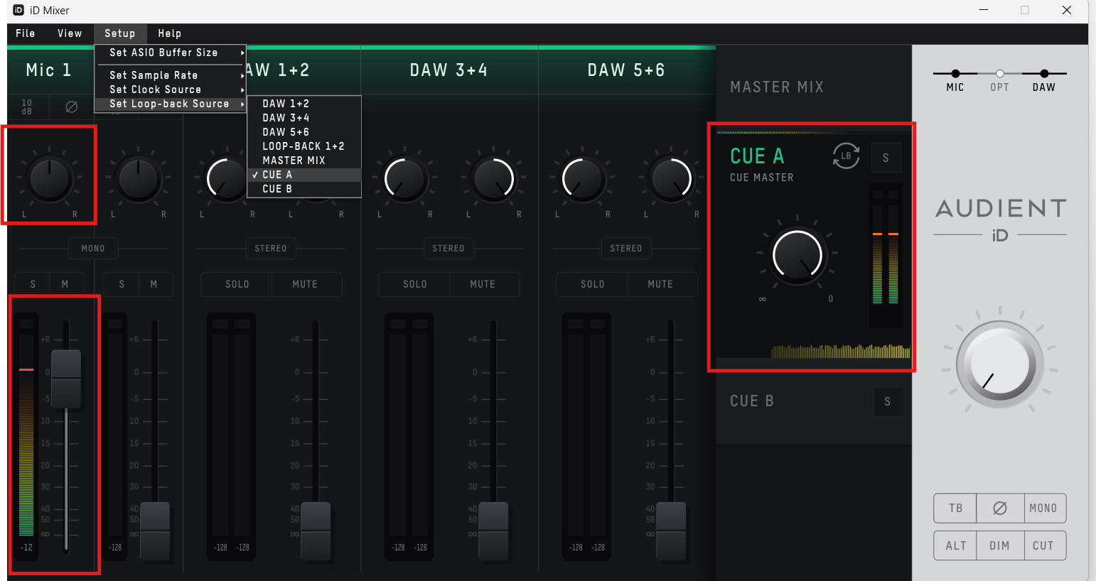1096x581 pixels.
Task: Mute Mic 1 with its M button
Action: 65,284
